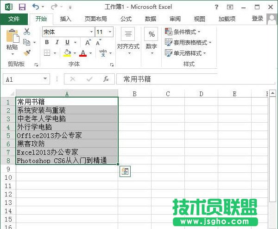Expand the font name dropdown (宋体)
Viewport: 278px width, 229px height.
(x=91, y=32)
